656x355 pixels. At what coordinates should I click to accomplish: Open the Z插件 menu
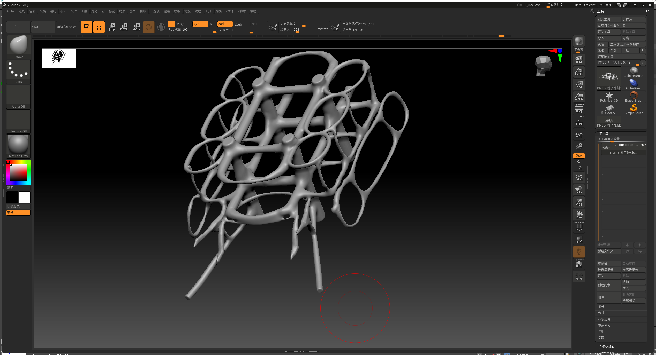point(230,11)
